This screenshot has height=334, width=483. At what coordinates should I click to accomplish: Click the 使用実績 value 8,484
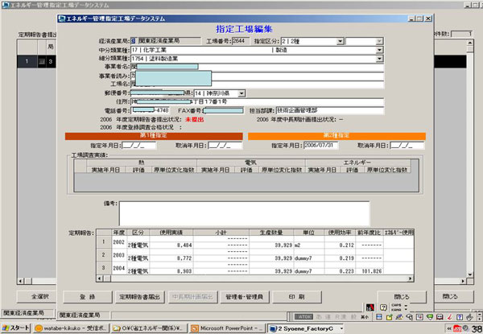point(184,245)
